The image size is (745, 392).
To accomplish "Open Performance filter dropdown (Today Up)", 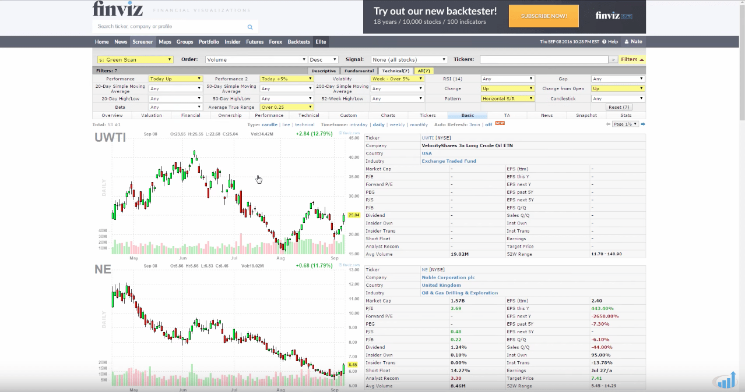I will (x=175, y=79).
